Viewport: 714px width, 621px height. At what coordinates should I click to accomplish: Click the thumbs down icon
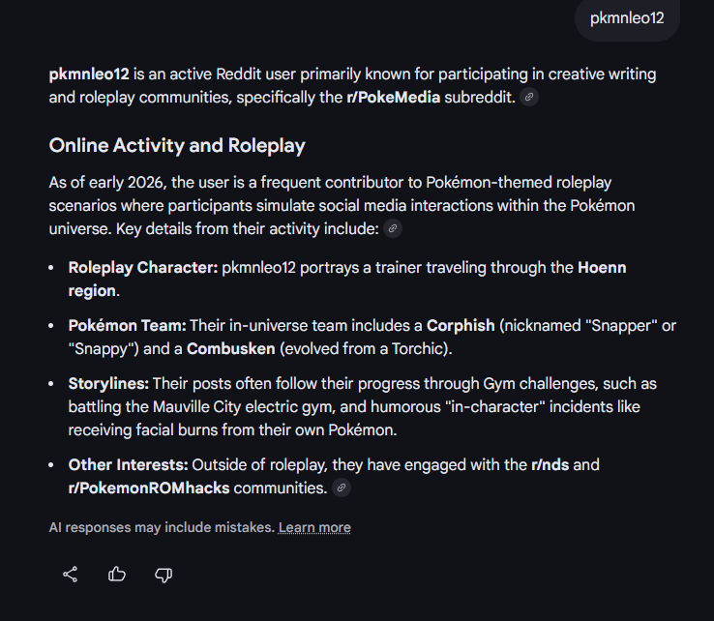click(x=164, y=575)
